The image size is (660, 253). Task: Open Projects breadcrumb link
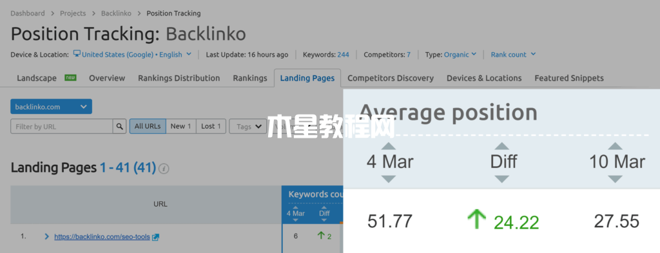pos(73,13)
